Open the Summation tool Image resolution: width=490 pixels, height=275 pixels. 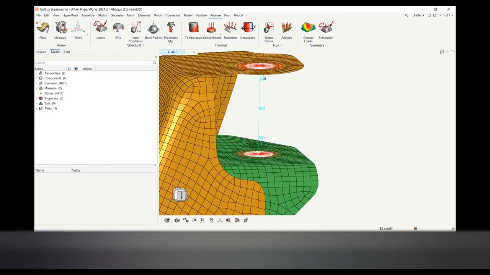pos(326,31)
